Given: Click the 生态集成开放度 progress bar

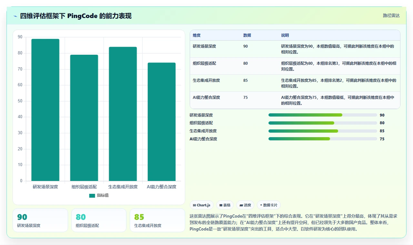Looking at the screenshot, I should (x=323, y=131).
